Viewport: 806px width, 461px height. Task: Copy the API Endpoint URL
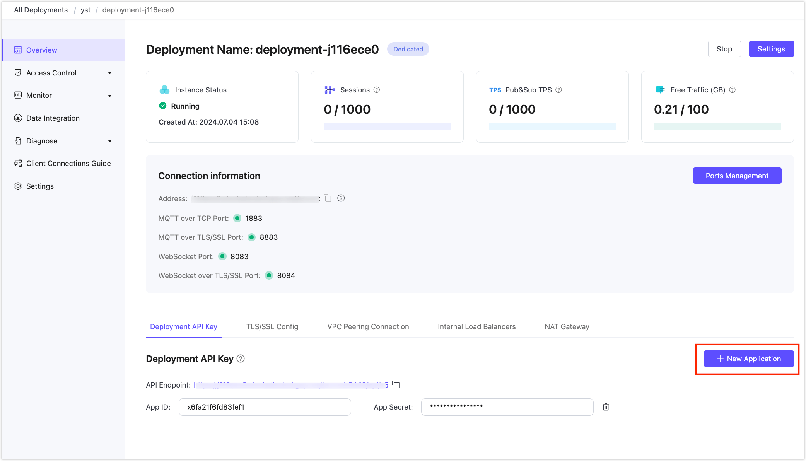[x=396, y=384]
